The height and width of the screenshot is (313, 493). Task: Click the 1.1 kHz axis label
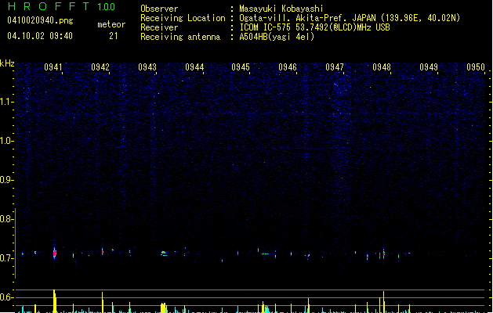(x=6, y=102)
